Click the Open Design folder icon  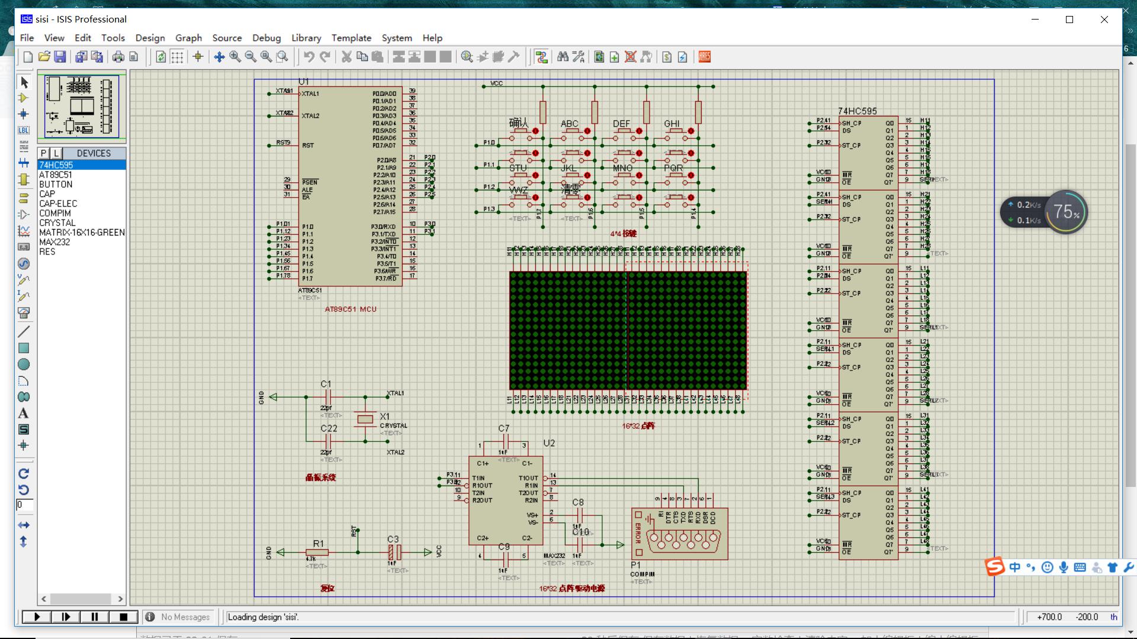coord(44,57)
